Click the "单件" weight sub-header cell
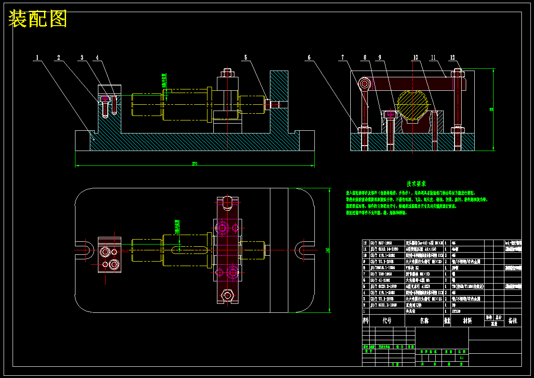Screen dimensions: 534x378 (489, 318)
